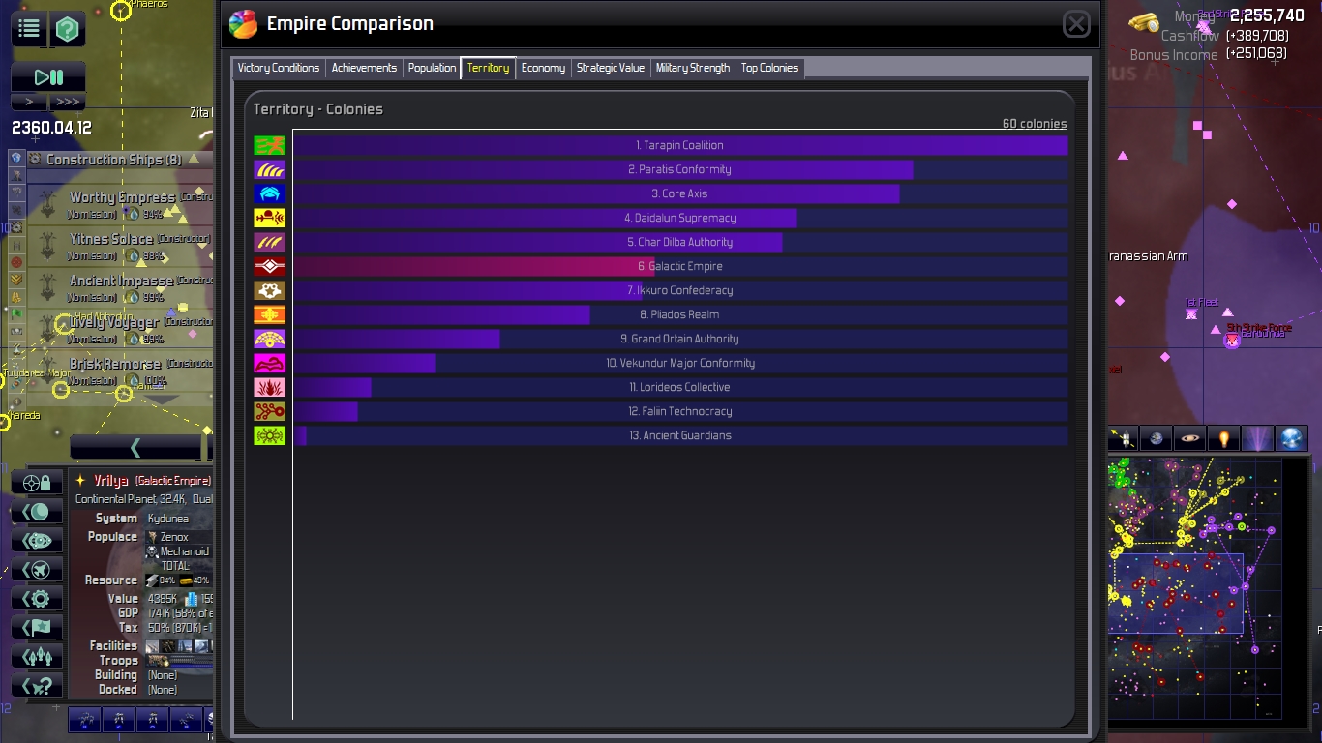1322x743 pixels.
Task: Expand the star flag diplomacy button
Action: [x=38, y=628]
